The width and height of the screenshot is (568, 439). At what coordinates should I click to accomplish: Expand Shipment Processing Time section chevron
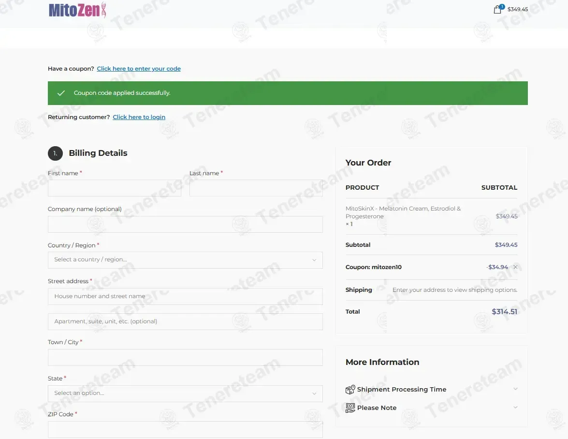pos(515,389)
